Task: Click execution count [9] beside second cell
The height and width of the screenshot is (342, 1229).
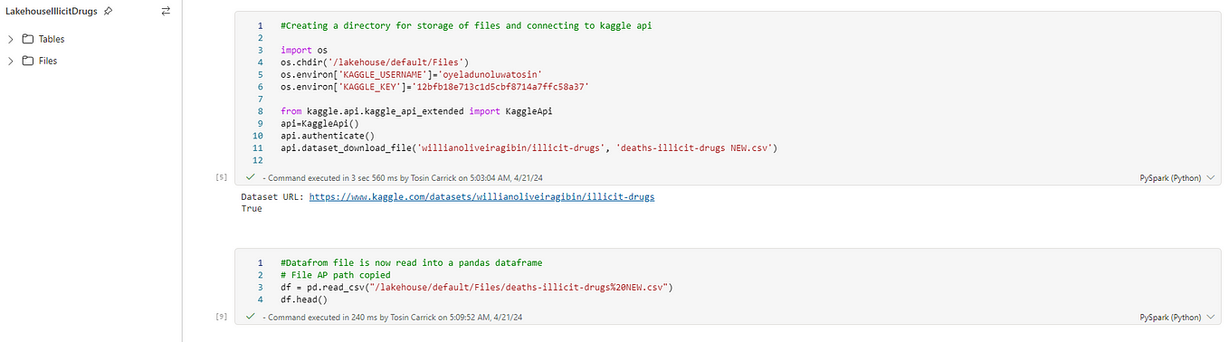Action: tap(221, 318)
